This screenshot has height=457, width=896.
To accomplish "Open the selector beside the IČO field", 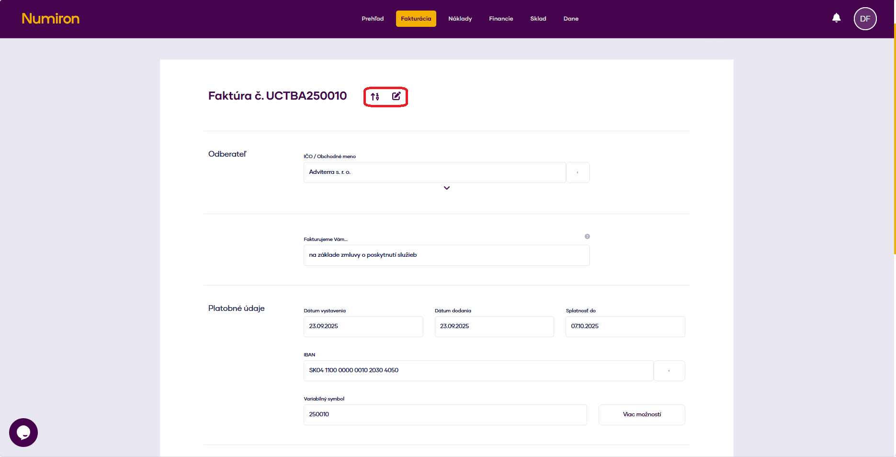I will click(x=578, y=172).
